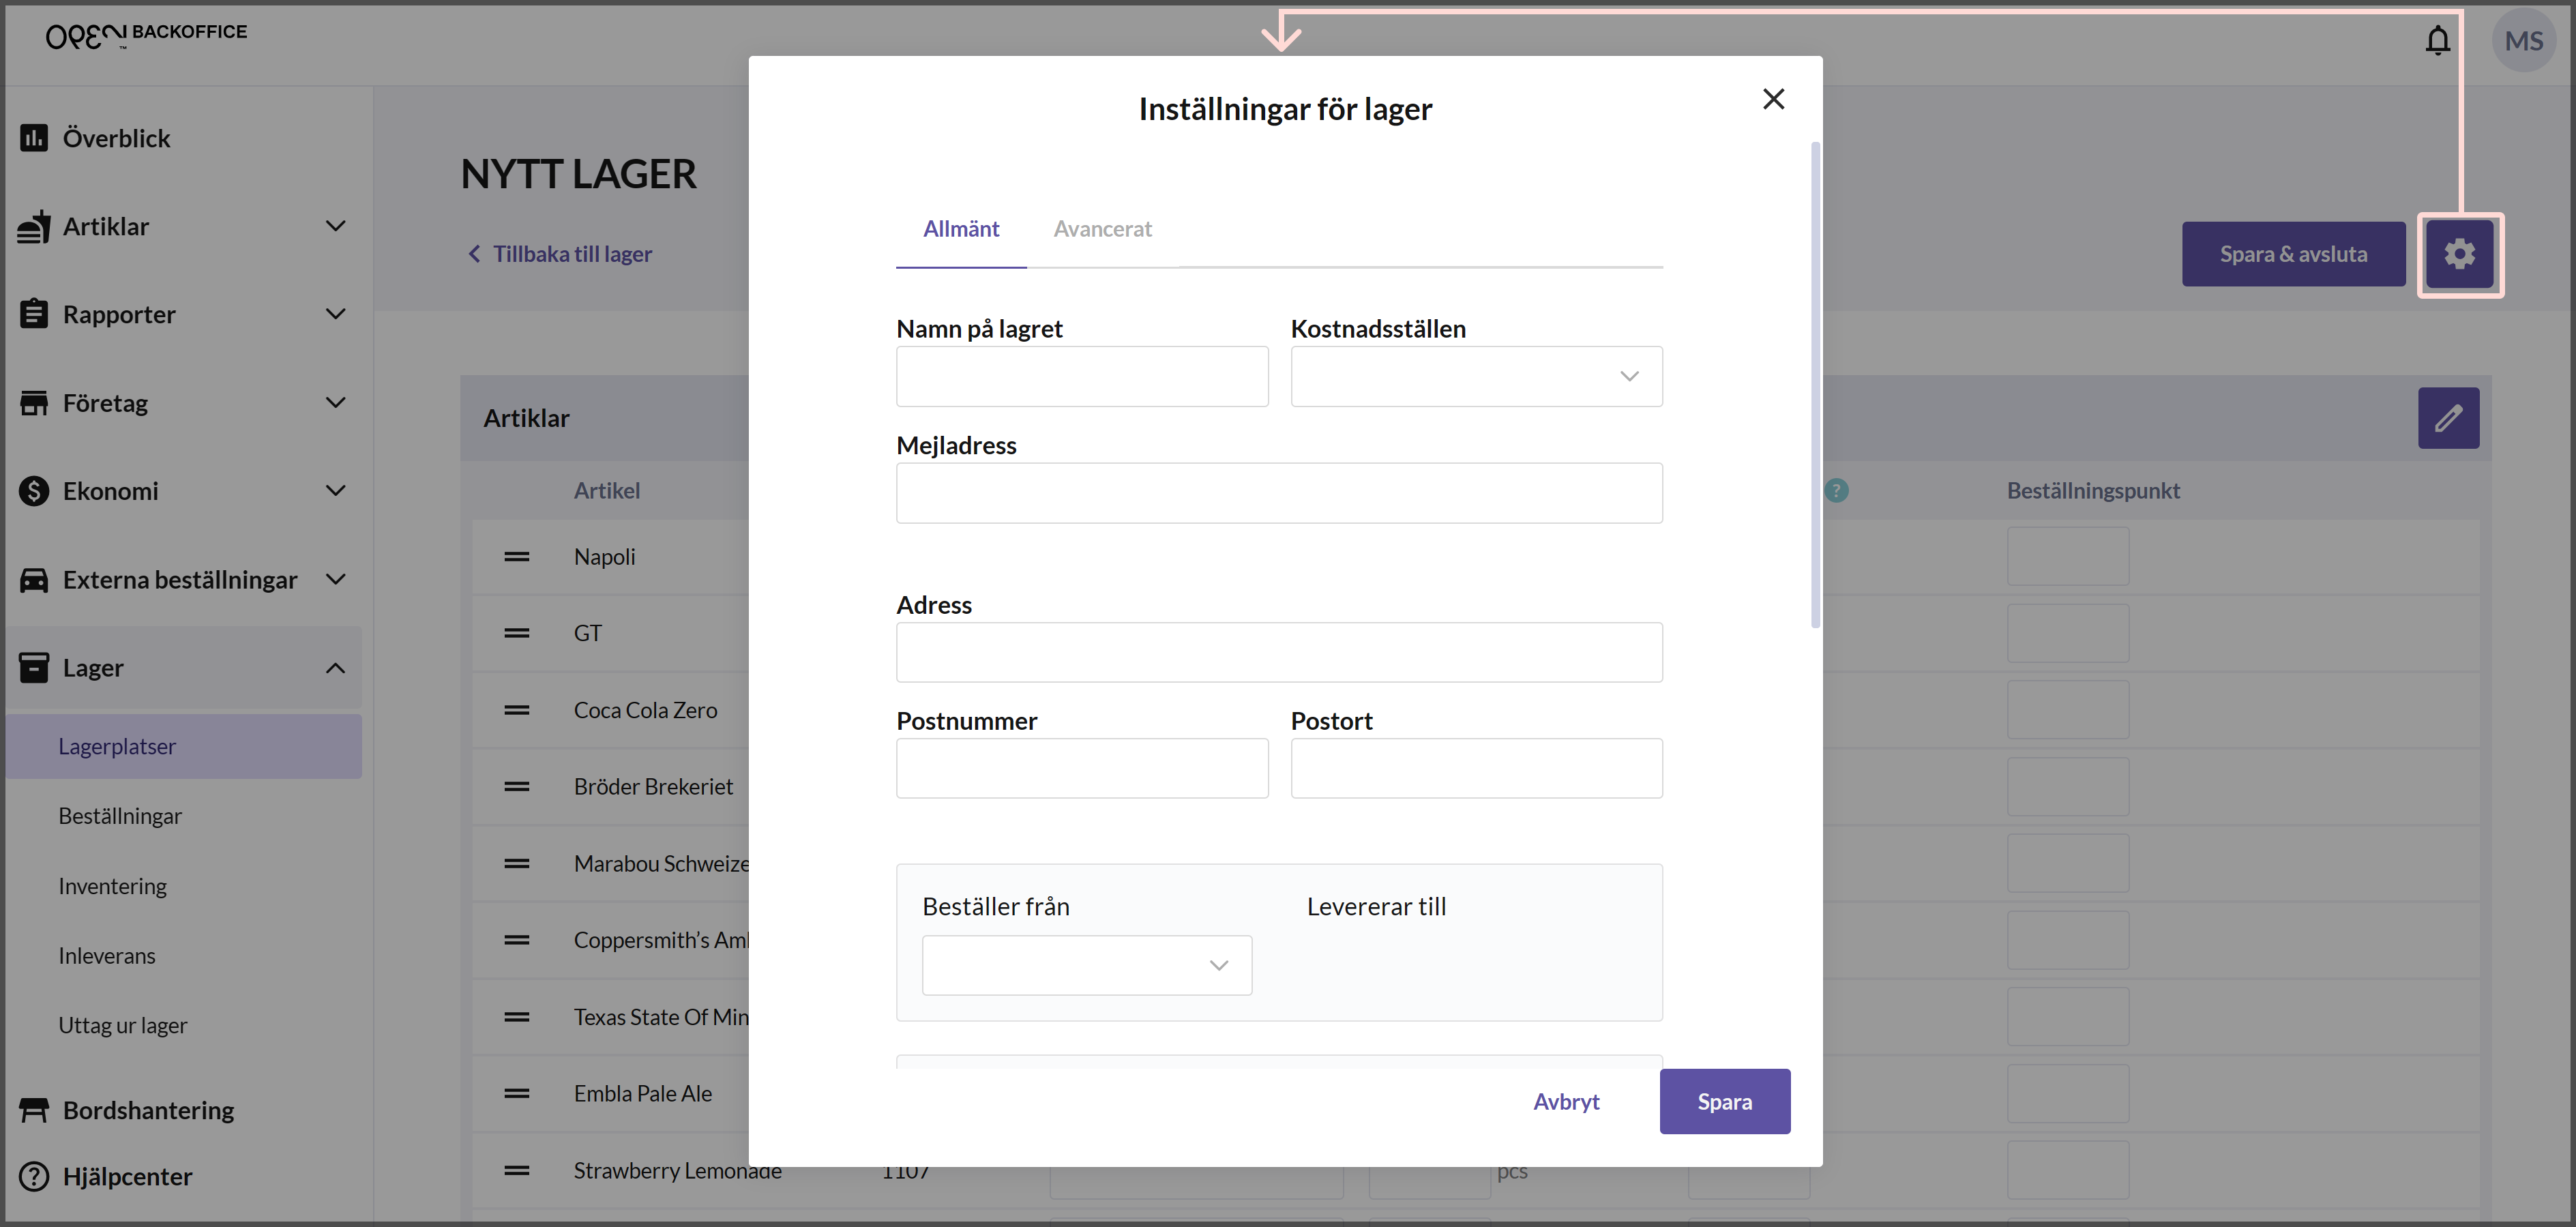Open the notifications bell

(x=2437, y=40)
